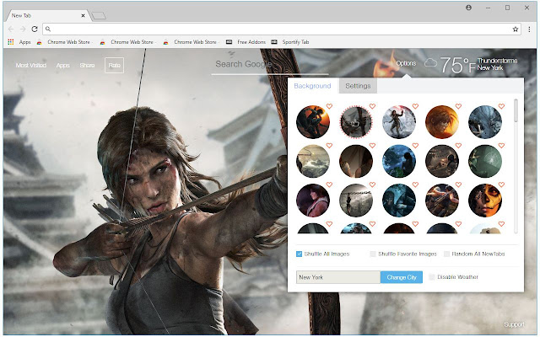Favorite the fourth thumbnail in row three
The height and width of the screenshot is (337, 540).
point(458,185)
